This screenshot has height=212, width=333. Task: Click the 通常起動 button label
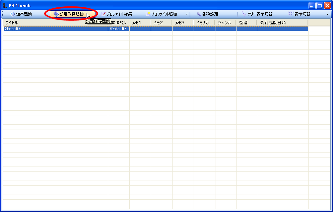[24, 14]
